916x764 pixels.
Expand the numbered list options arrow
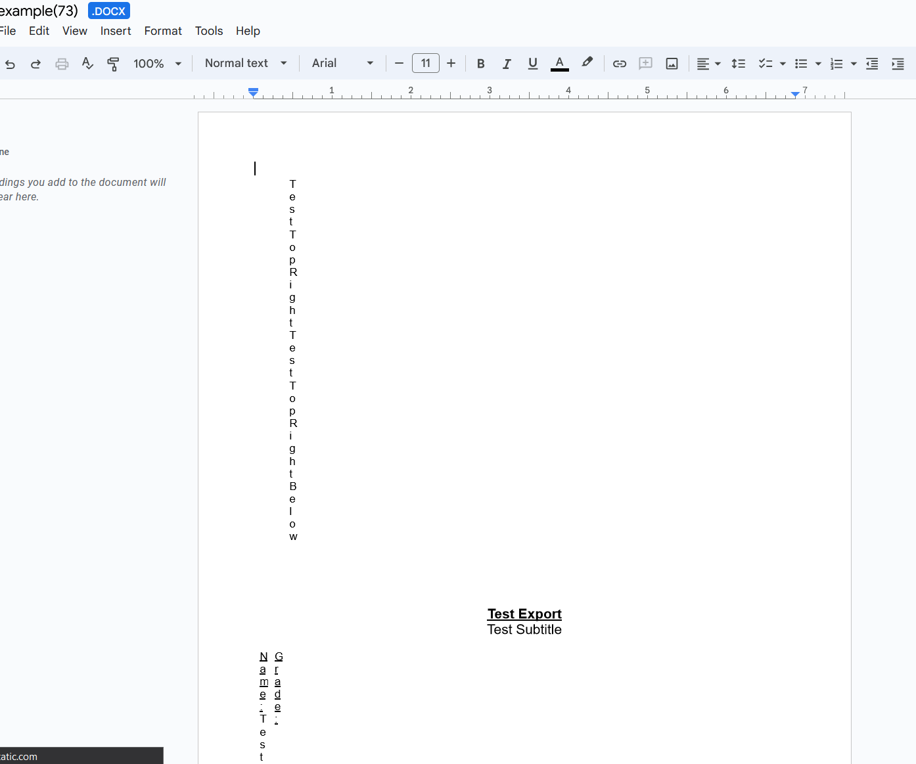click(x=854, y=64)
